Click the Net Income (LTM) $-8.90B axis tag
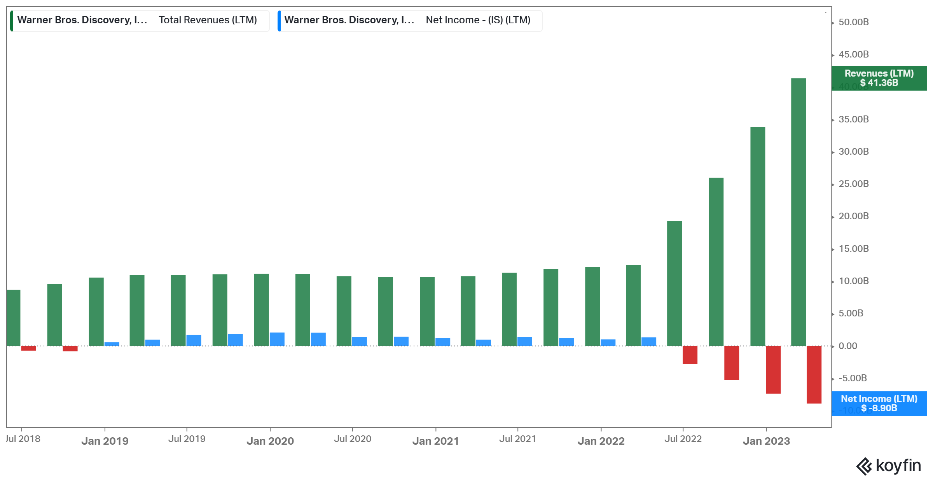The height and width of the screenshot is (482, 933). click(x=879, y=403)
